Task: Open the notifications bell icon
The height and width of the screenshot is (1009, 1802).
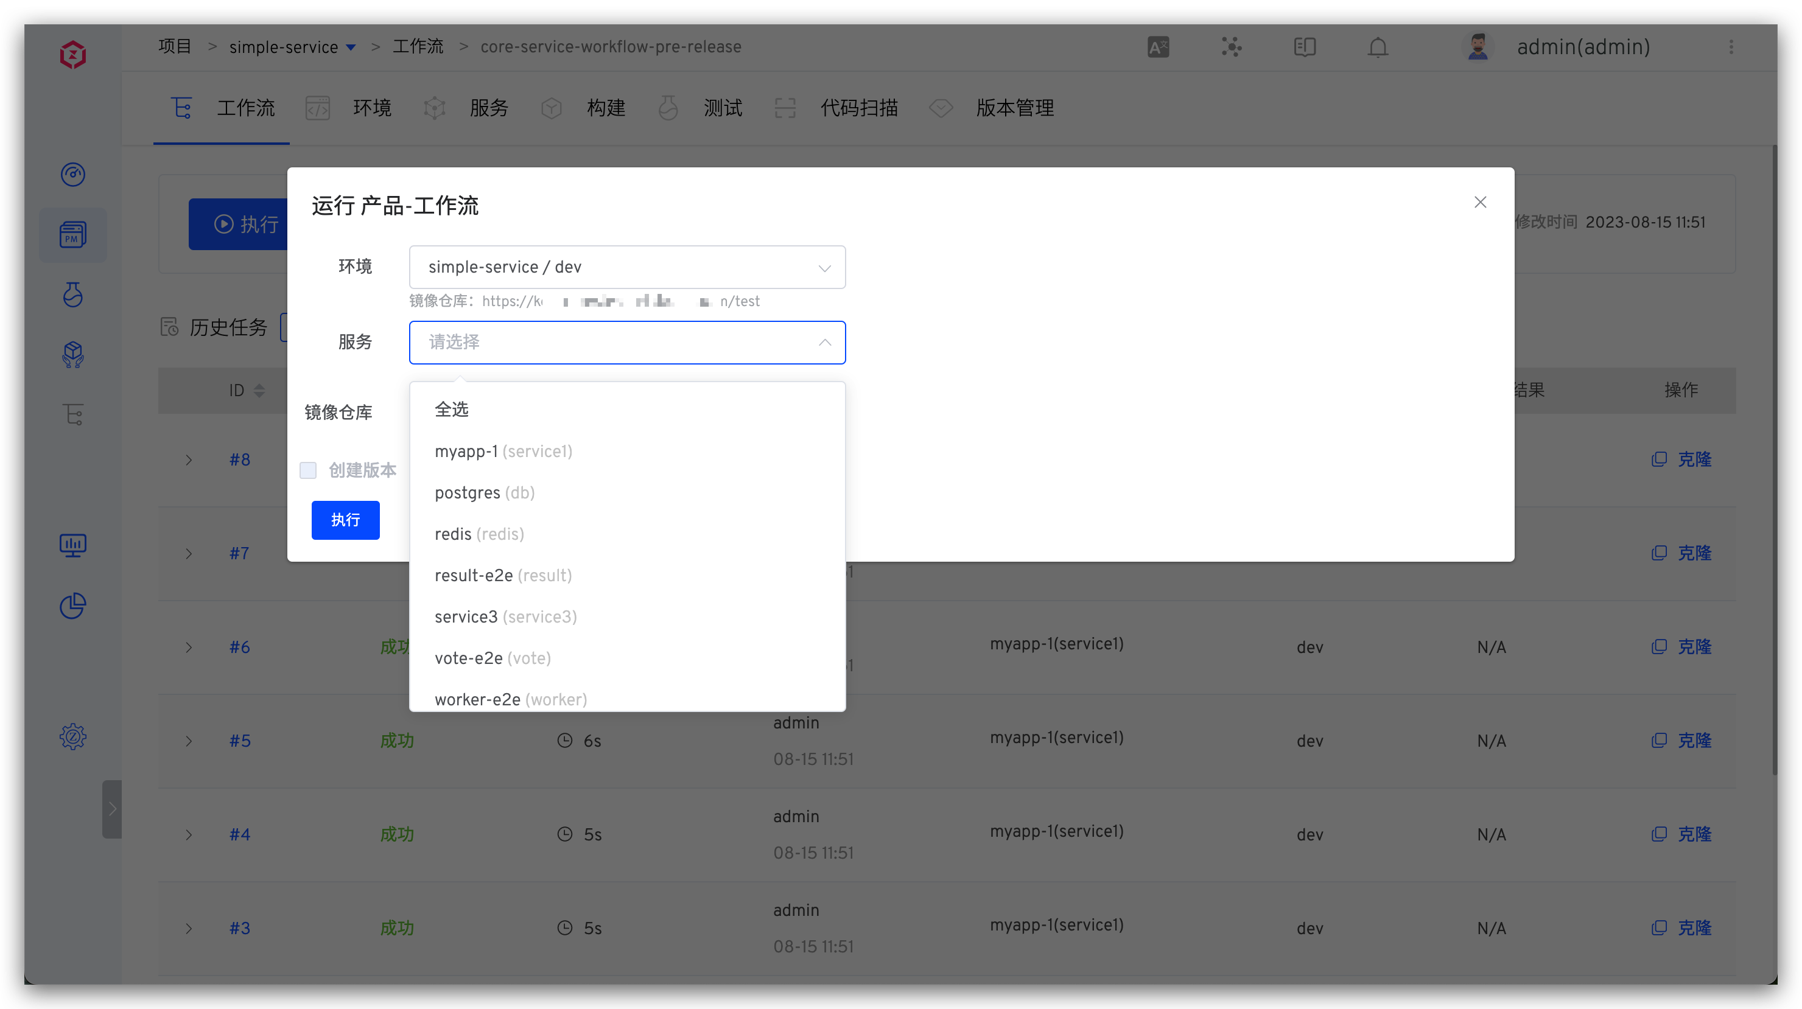Action: click(1378, 47)
